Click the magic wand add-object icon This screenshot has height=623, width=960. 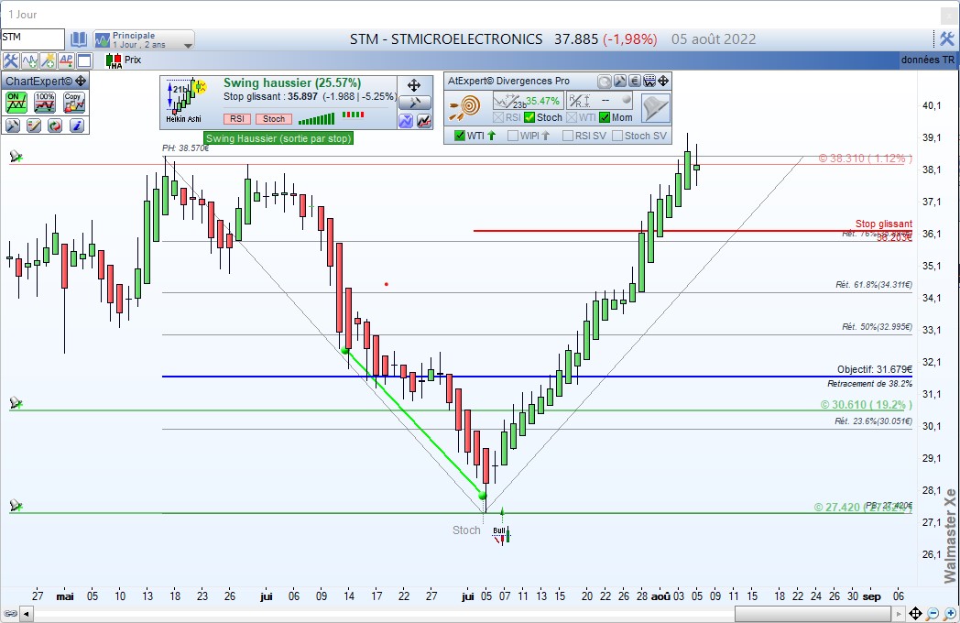48,60
